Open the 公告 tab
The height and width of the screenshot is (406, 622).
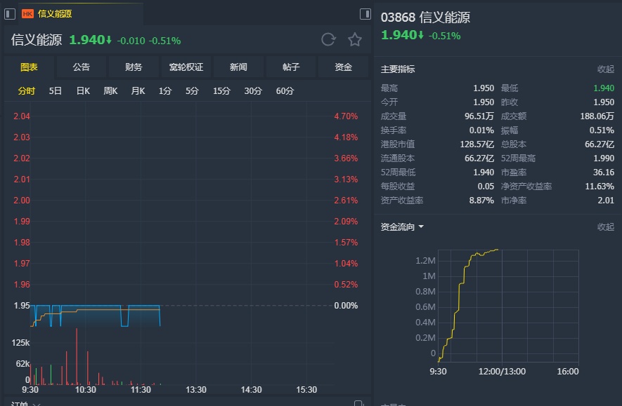tap(82, 67)
